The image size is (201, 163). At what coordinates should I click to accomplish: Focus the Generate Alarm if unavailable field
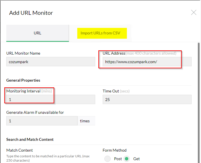tap(42, 121)
